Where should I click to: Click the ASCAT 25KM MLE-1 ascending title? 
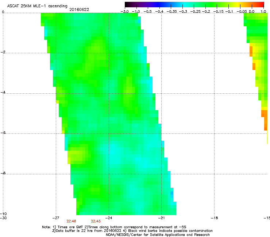tap(37, 6)
